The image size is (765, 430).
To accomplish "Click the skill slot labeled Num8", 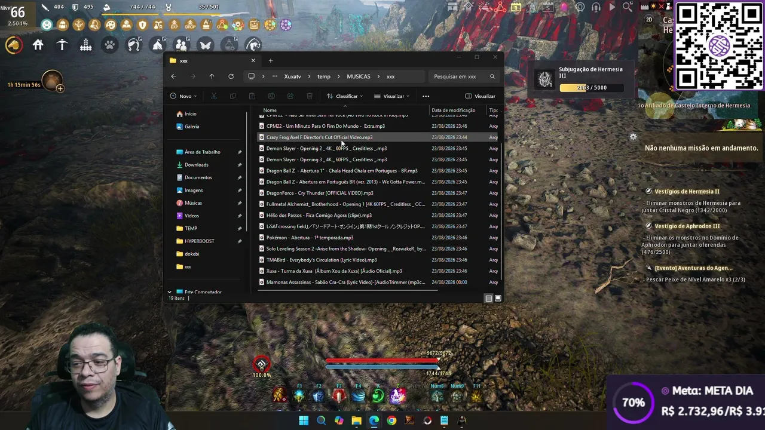I will [x=437, y=395].
